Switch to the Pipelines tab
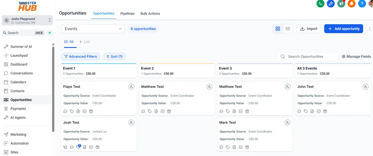 127,14
